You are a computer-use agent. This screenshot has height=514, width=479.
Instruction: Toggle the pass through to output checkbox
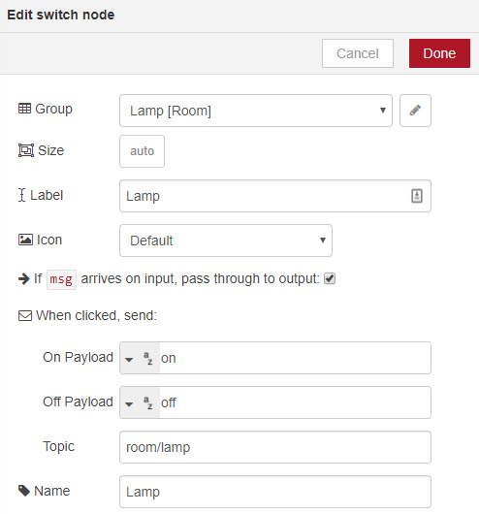click(330, 278)
